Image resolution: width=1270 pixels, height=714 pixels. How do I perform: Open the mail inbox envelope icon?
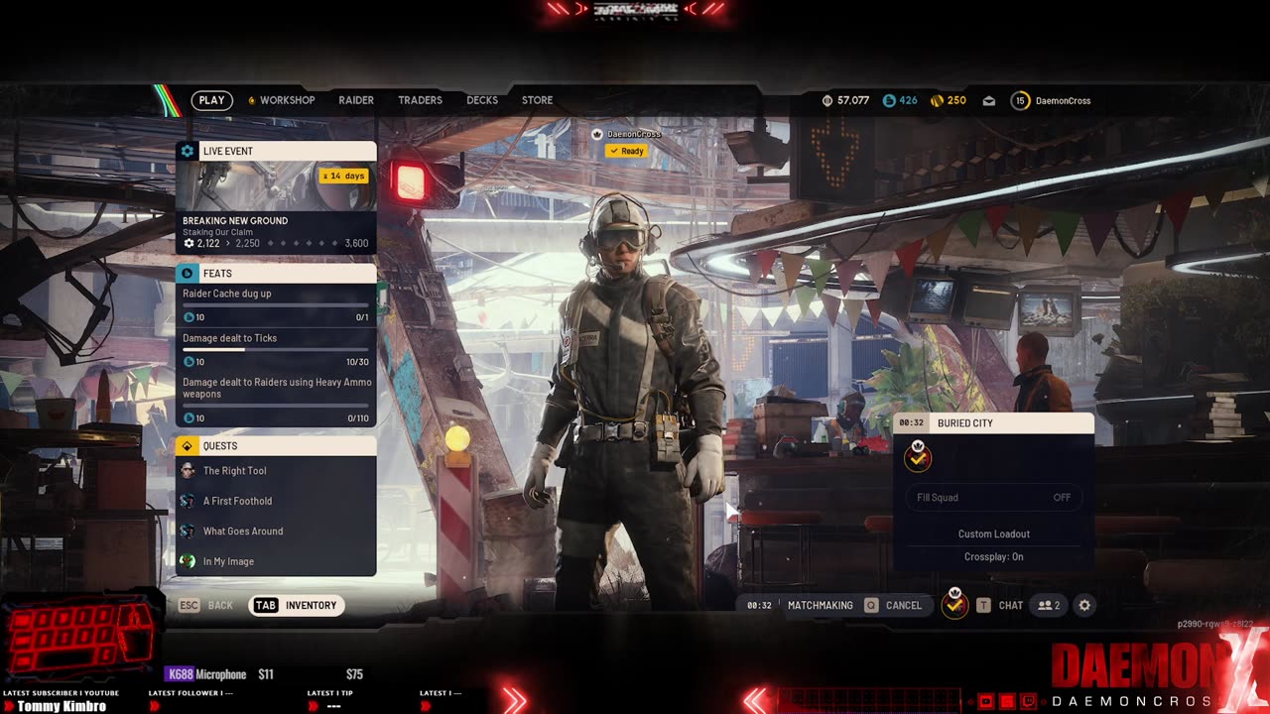tap(989, 100)
